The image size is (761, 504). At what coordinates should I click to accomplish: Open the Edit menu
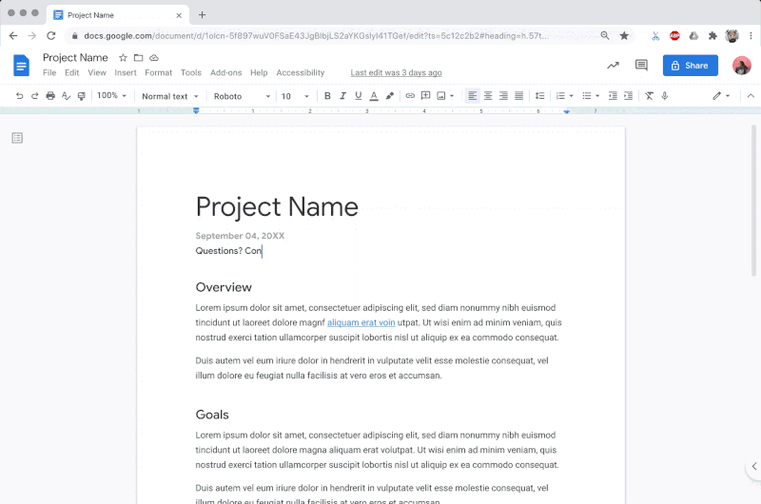[x=72, y=73]
